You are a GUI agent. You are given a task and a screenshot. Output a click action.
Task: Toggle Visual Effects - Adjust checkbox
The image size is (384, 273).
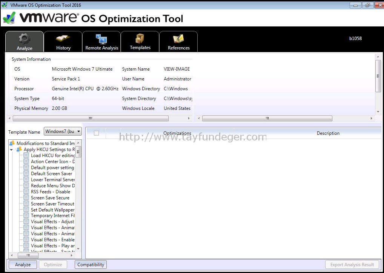pyautogui.click(x=26, y=222)
